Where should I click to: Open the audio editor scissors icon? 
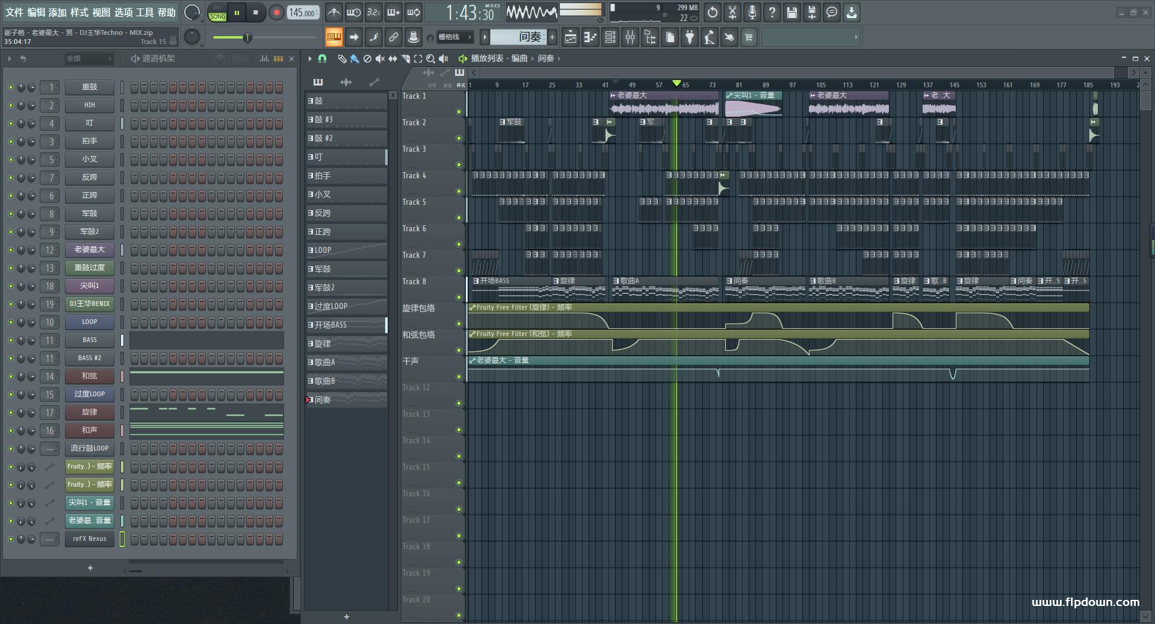[x=732, y=12]
